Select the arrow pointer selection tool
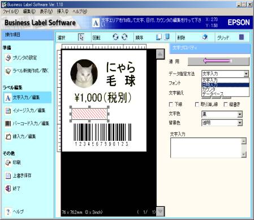254x220 pixels. (81, 37)
